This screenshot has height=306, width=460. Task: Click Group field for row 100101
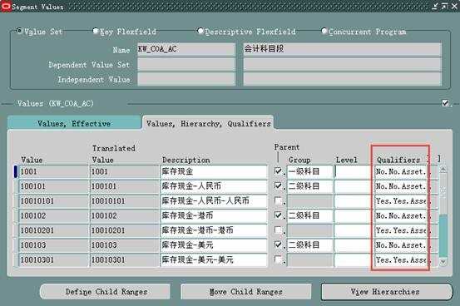tap(309, 186)
